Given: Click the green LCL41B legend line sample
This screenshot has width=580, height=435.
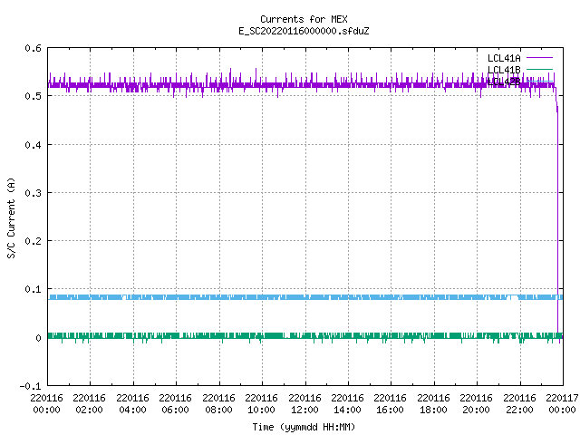Looking at the screenshot, I should point(539,69).
